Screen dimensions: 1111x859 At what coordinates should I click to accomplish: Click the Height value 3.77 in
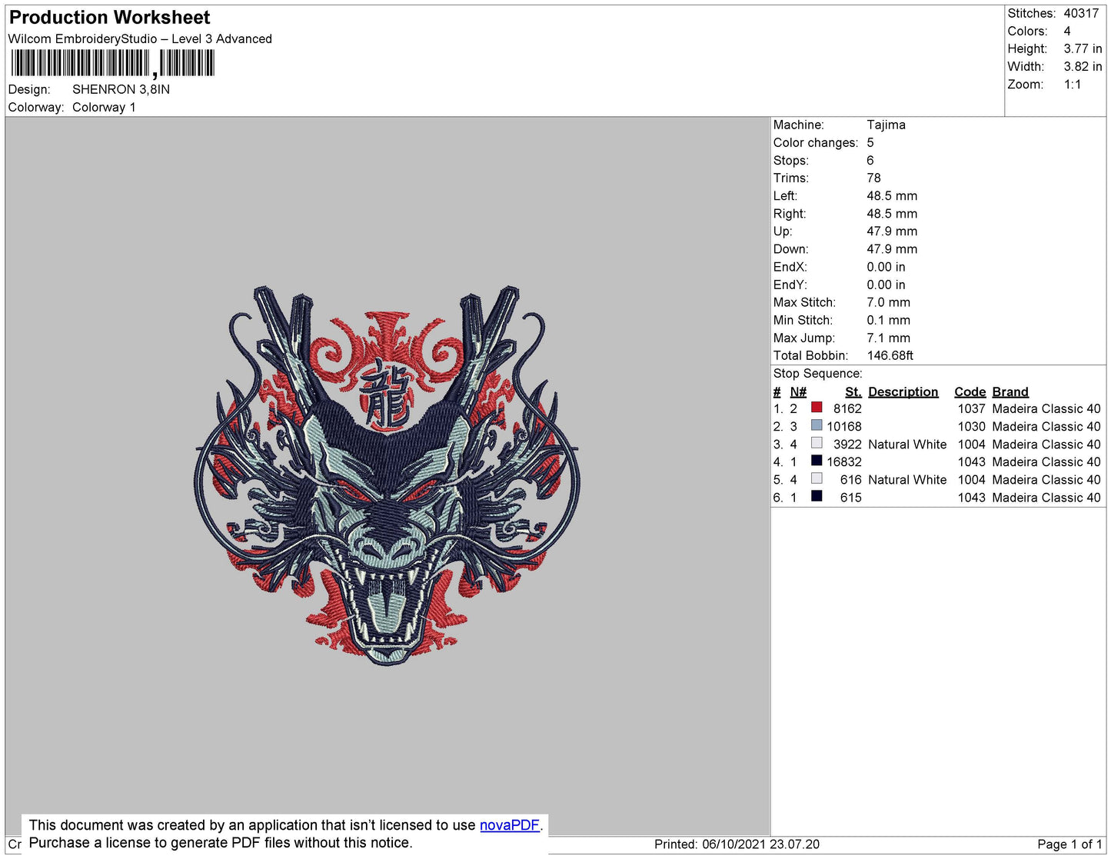click(1083, 49)
